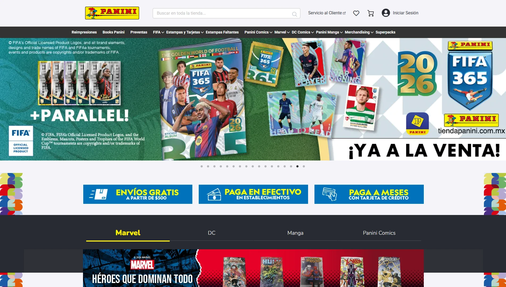
Task: Open Estampas Faltantes menu item
Action: (x=222, y=32)
